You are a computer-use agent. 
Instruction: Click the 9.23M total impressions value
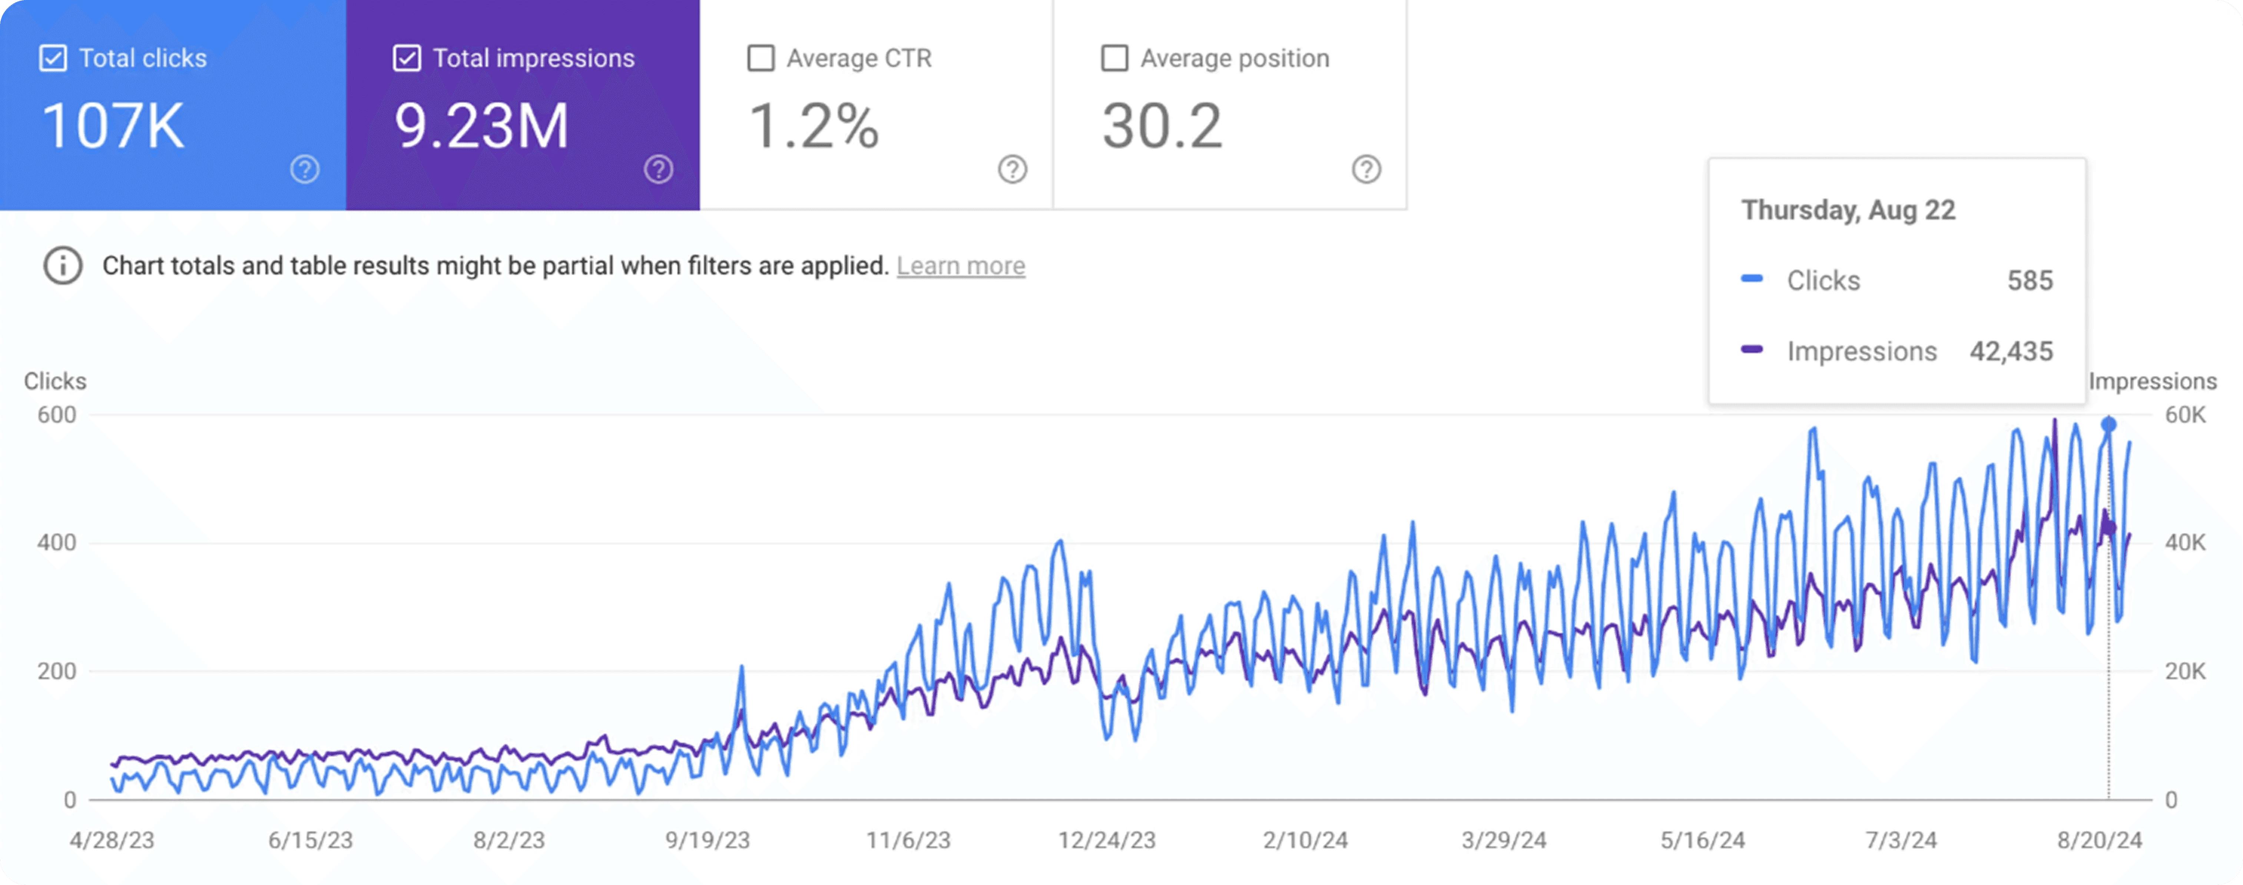point(481,126)
